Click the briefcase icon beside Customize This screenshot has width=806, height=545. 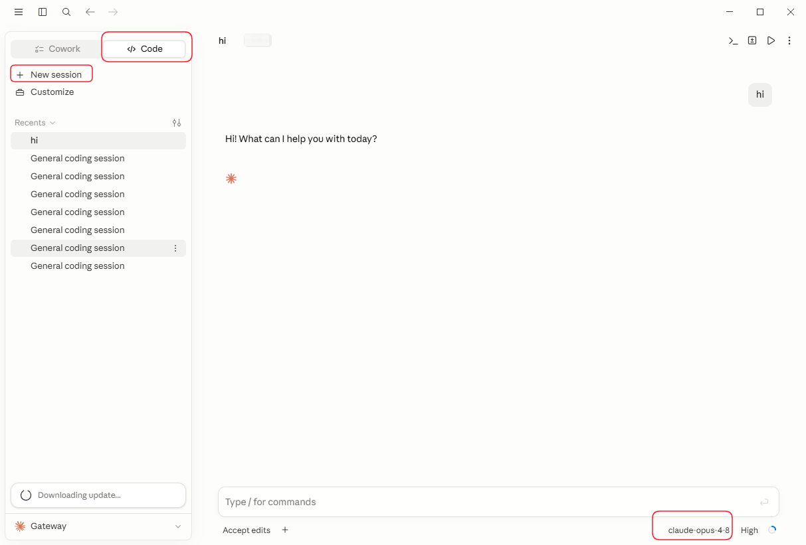(20, 92)
